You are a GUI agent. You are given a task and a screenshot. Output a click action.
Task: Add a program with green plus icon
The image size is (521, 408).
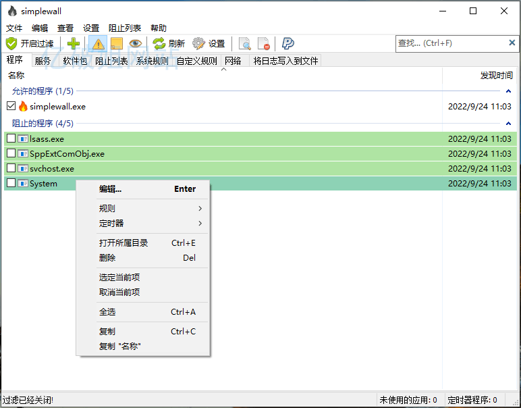[x=74, y=43]
